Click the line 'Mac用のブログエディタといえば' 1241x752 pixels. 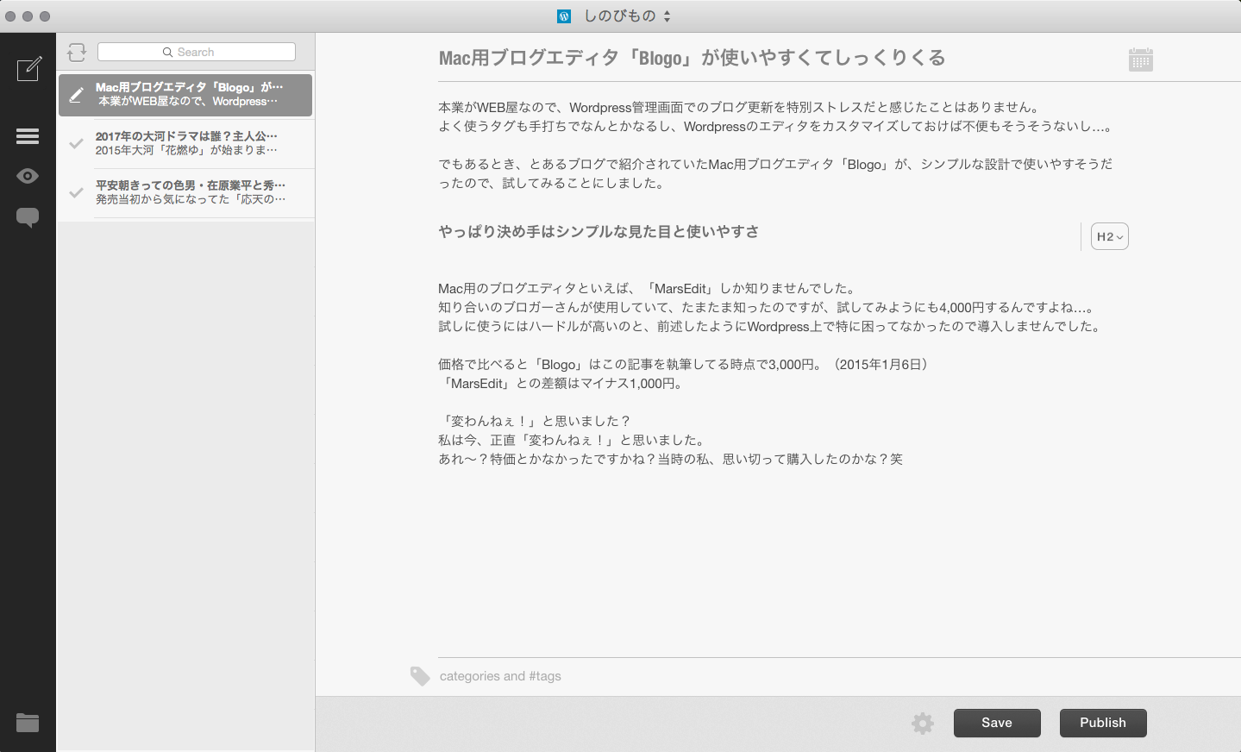point(647,289)
